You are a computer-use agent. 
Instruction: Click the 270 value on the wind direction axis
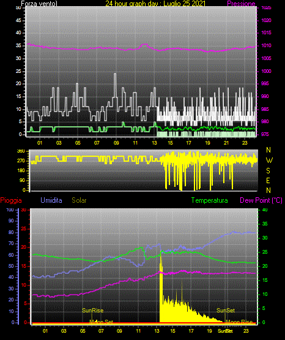[21, 161]
